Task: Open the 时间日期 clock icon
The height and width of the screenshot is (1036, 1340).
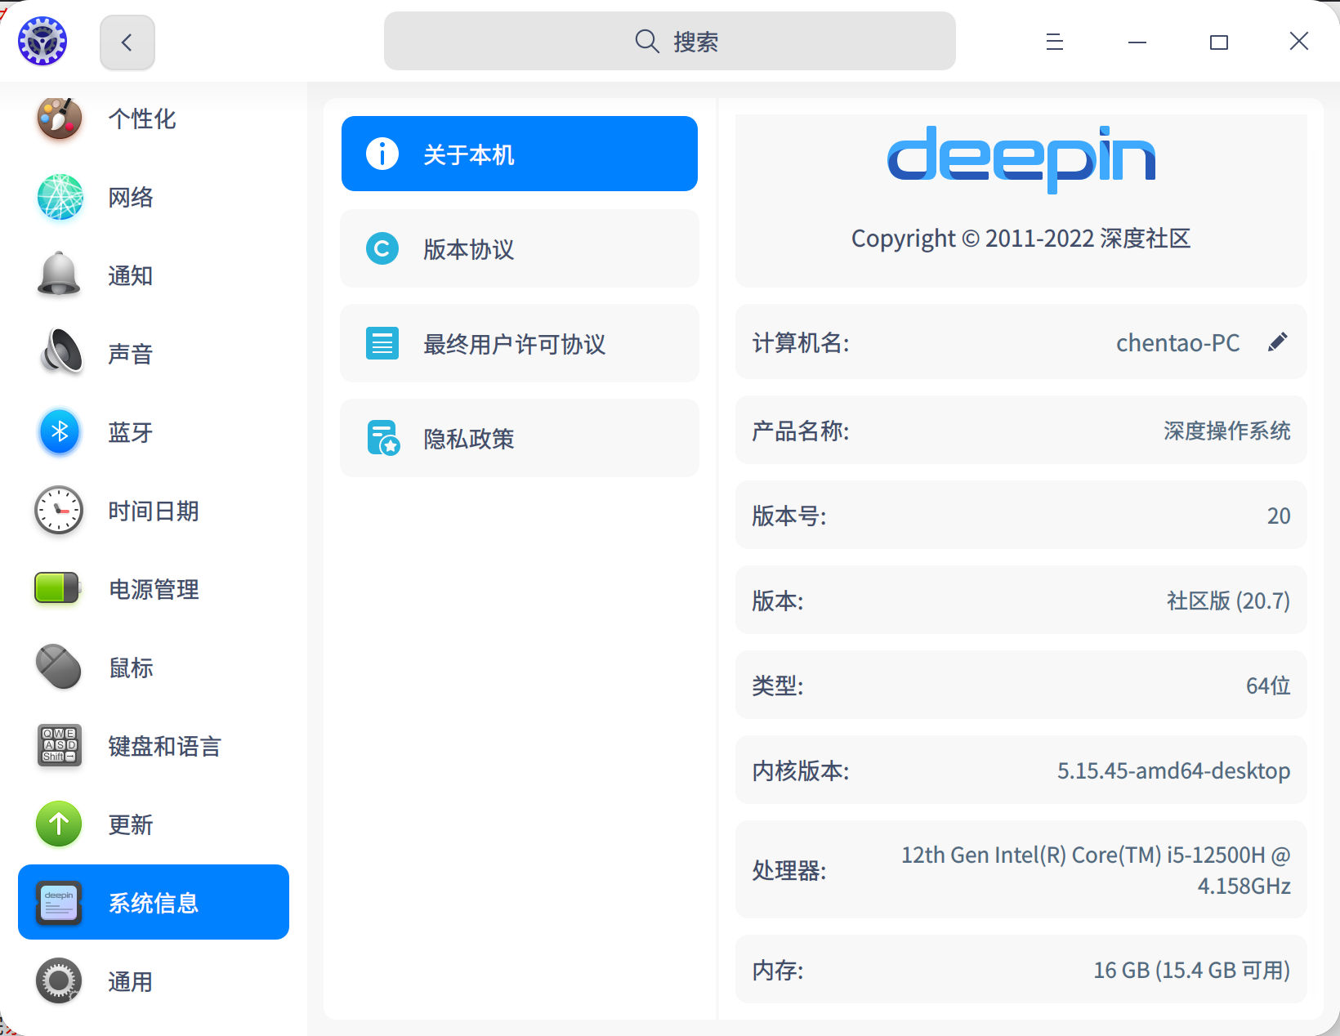Action: click(x=58, y=511)
